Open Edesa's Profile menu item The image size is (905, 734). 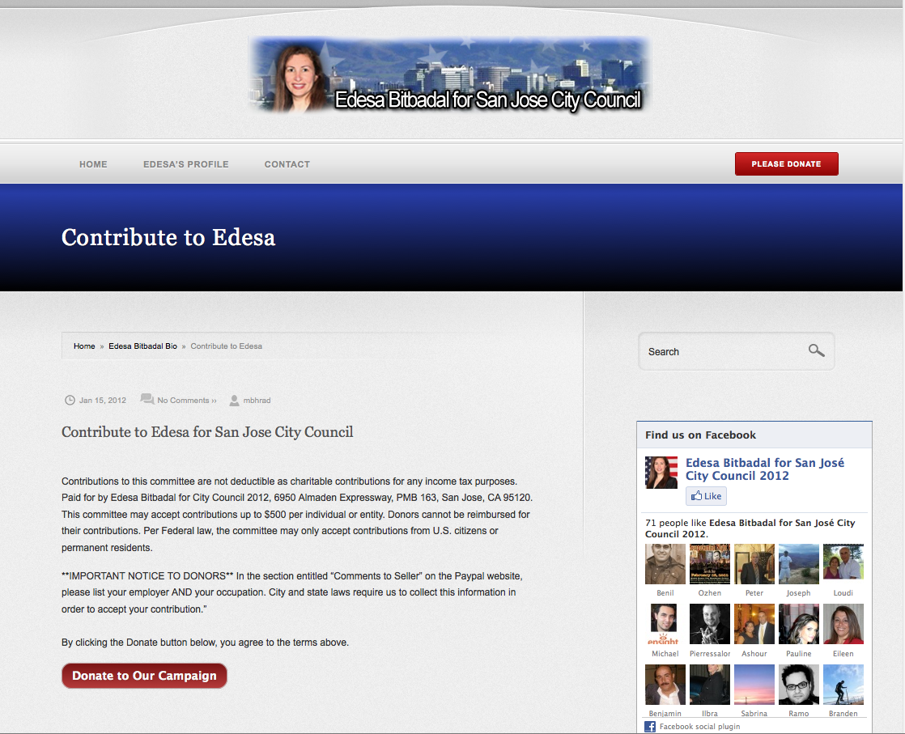click(186, 164)
